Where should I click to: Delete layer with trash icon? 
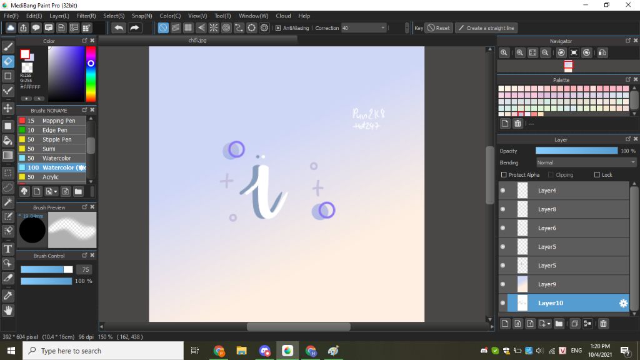[x=603, y=324]
